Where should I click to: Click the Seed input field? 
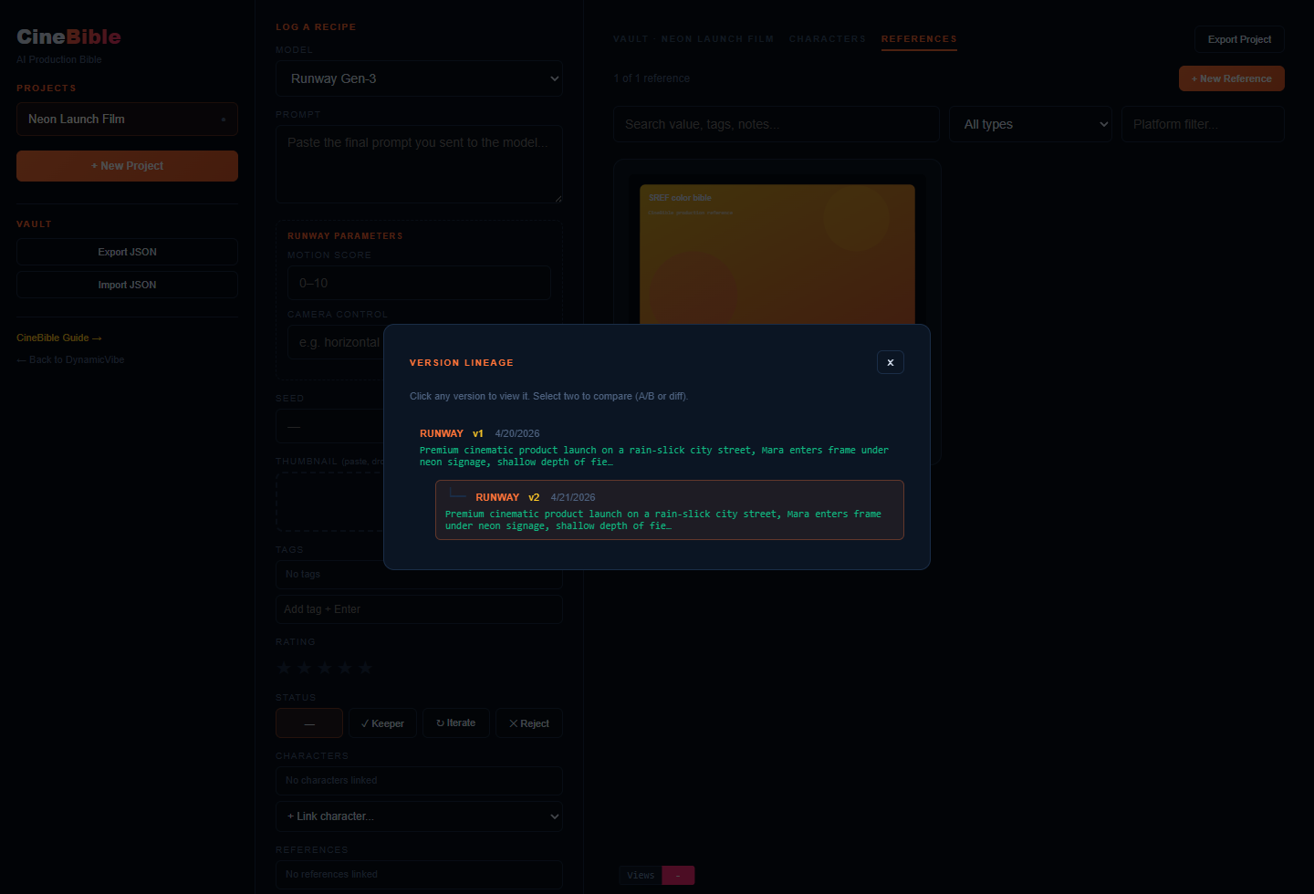pyautogui.click(x=329, y=426)
